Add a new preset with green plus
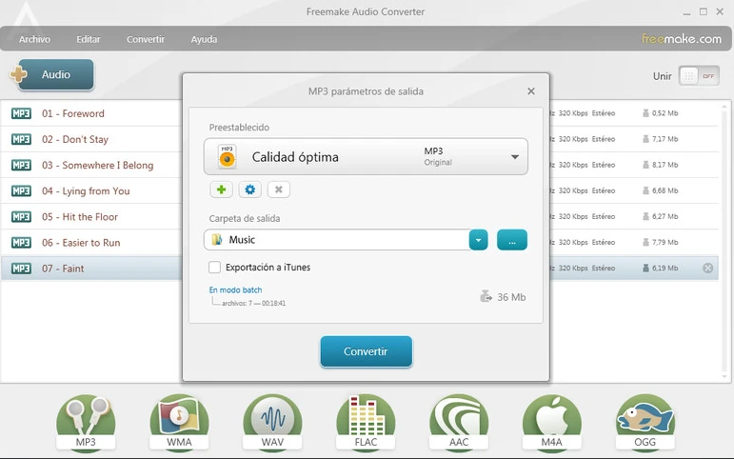 tap(222, 190)
